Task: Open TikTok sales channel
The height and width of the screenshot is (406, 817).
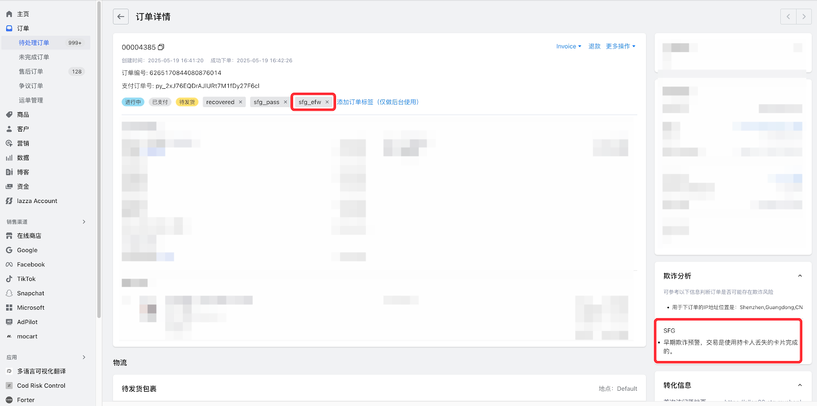Action: (26, 279)
